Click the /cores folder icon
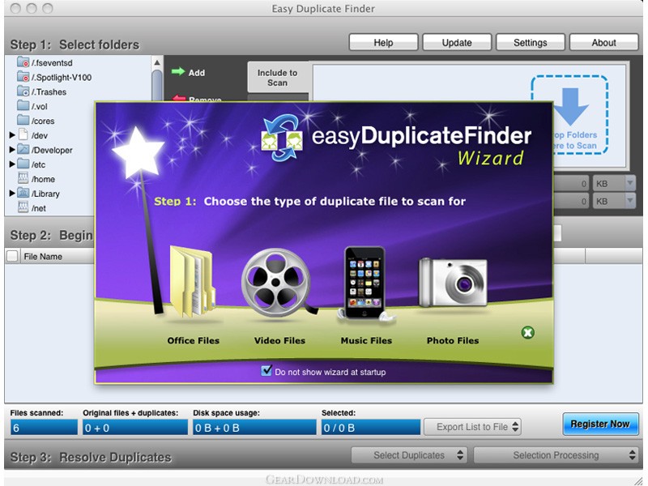This screenshot has width=648, height=486. tap(23, 120)
